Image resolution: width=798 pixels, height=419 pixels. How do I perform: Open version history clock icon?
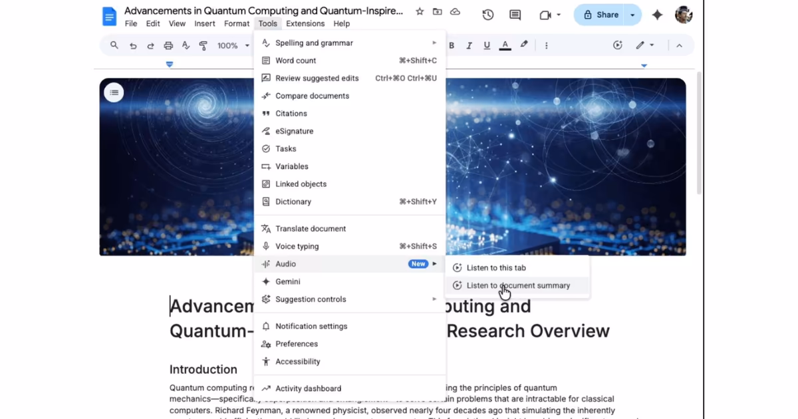[x=487, y=14]
